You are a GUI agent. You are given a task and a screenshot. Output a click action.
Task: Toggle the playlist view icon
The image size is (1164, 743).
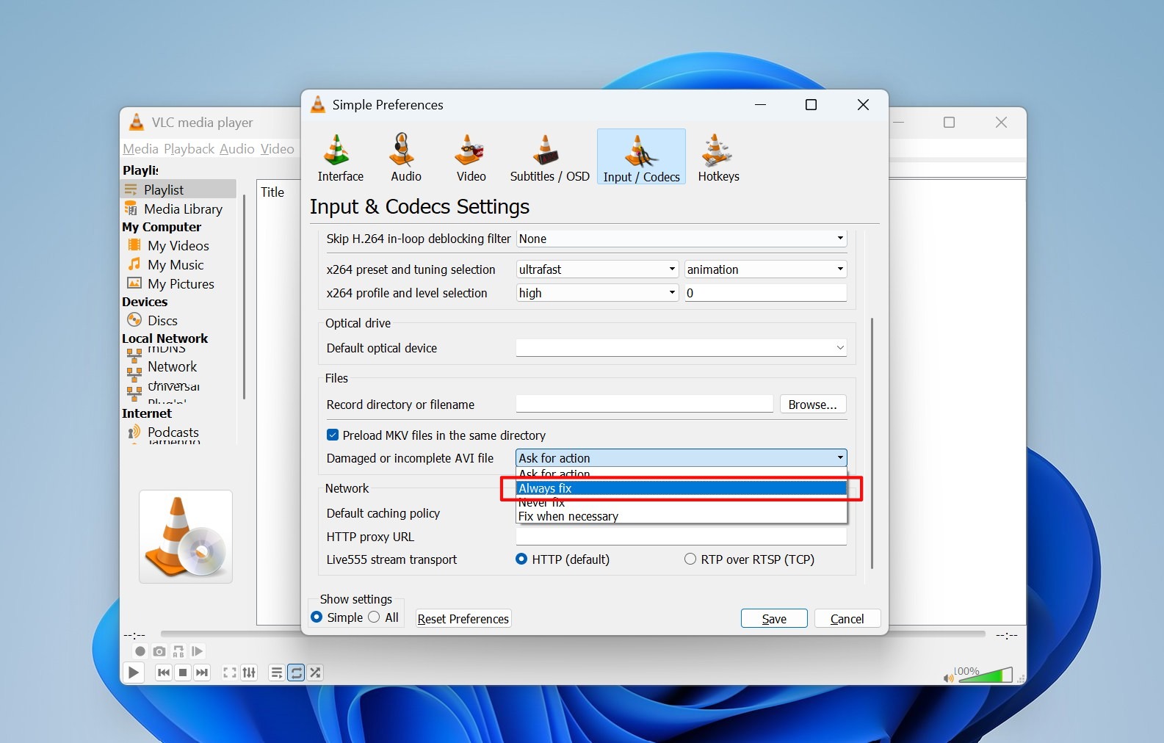pos(276,673)
